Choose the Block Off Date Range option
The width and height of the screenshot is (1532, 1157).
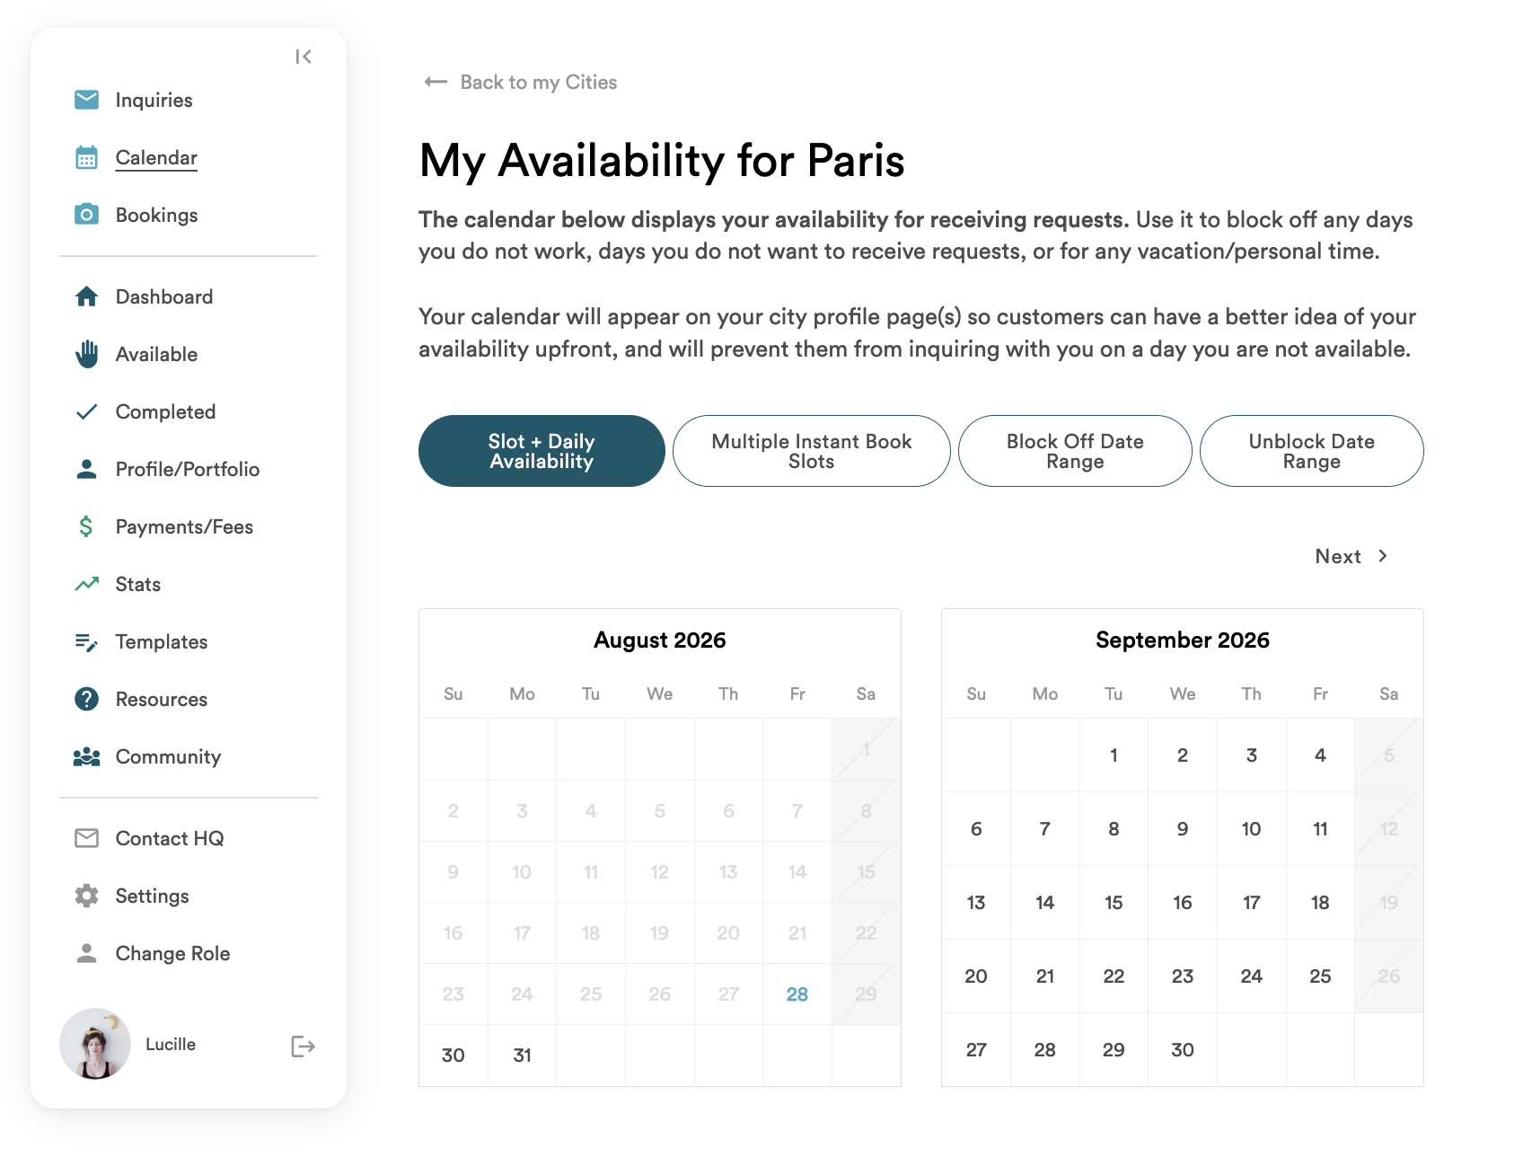coord(1075,451)
